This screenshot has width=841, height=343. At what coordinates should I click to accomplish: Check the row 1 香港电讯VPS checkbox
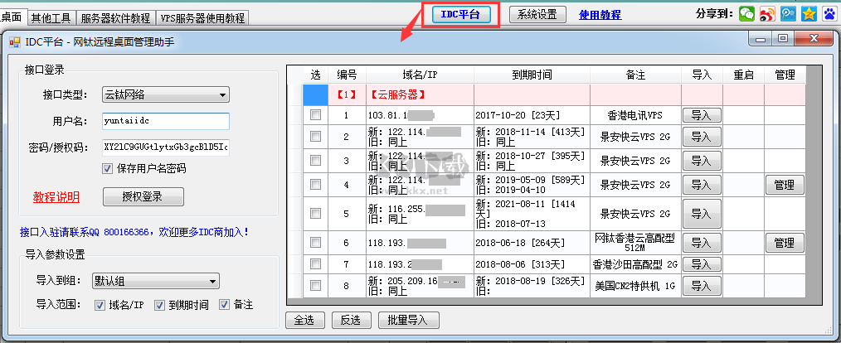pyautogui.click(x=315, y=114)
